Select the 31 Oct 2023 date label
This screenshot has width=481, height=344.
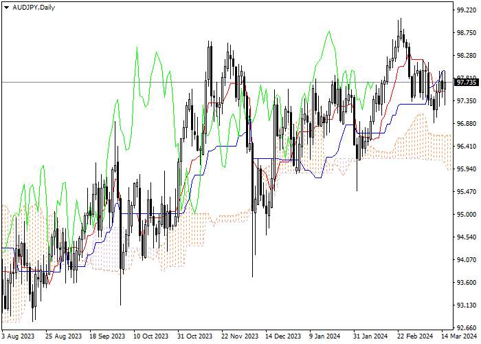(195, 336)
